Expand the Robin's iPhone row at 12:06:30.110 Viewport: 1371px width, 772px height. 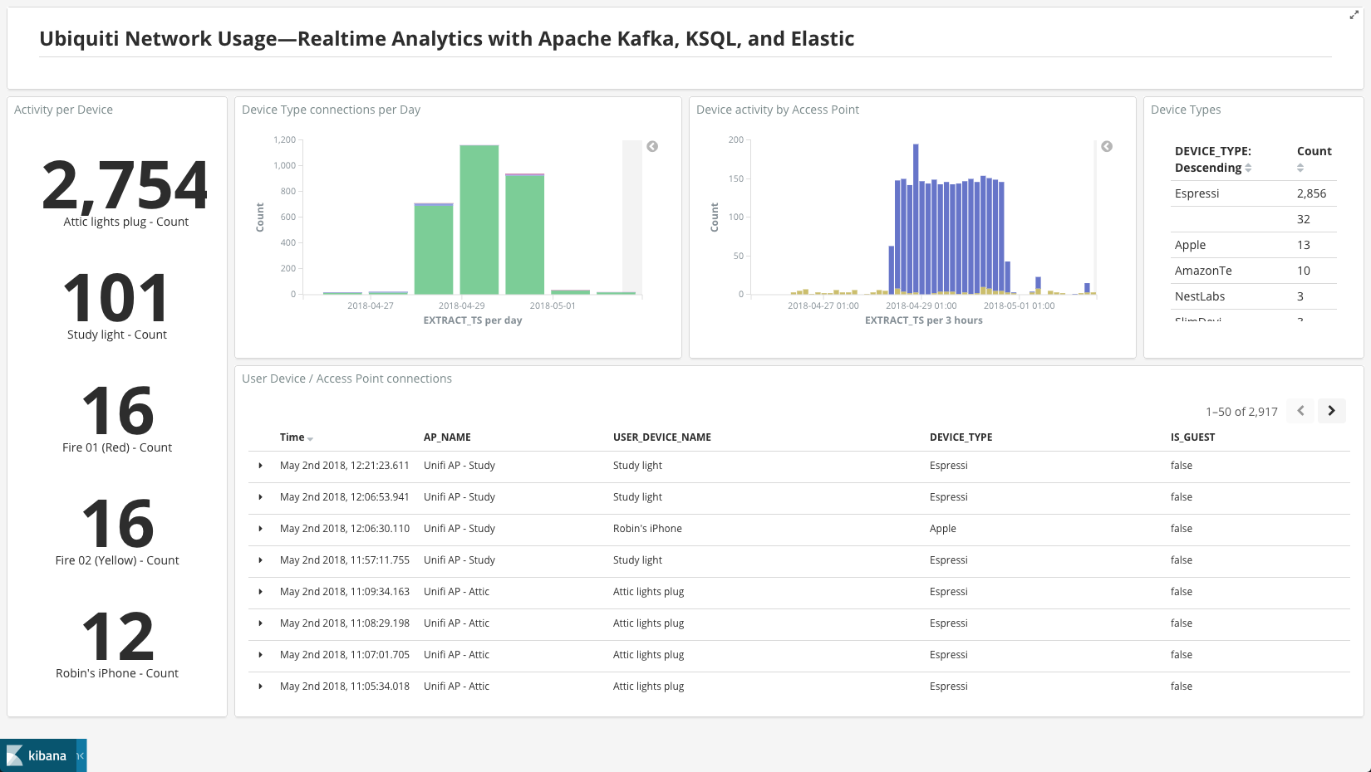(x=260, y=529)
